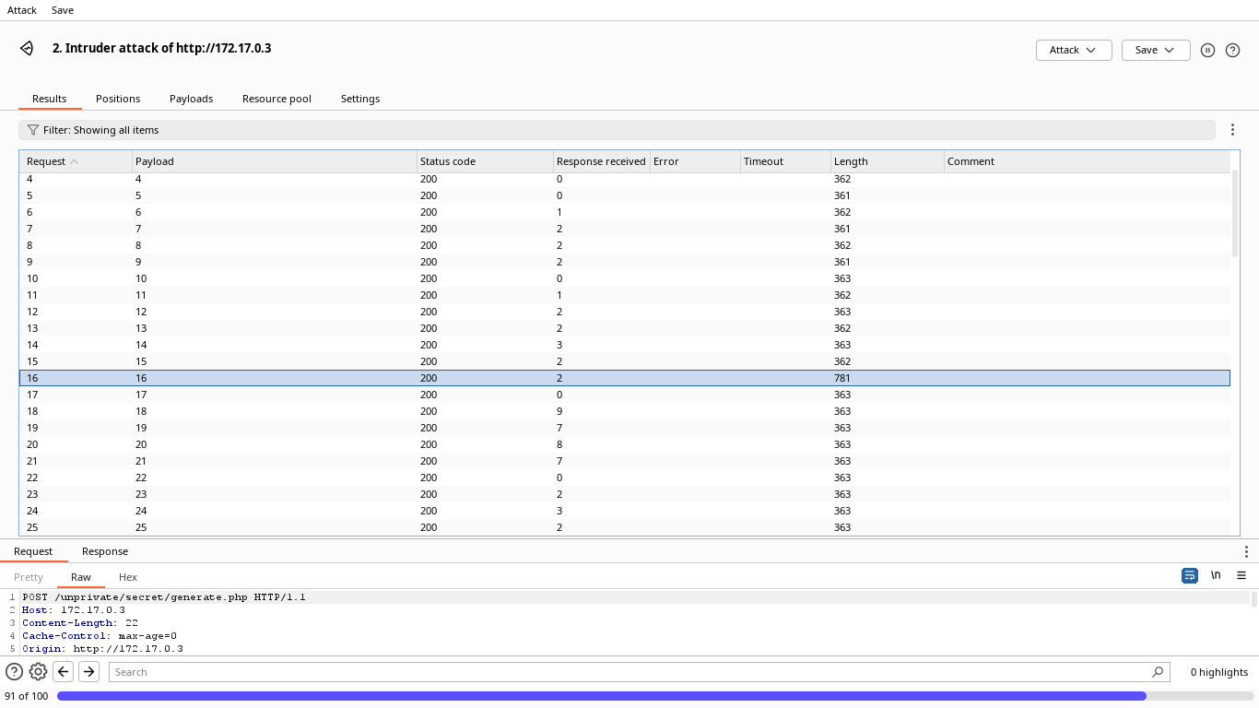This screenshot has height=708, width=1259.
Task: Sort by the Length column header
Action: (x=887, y=161)
